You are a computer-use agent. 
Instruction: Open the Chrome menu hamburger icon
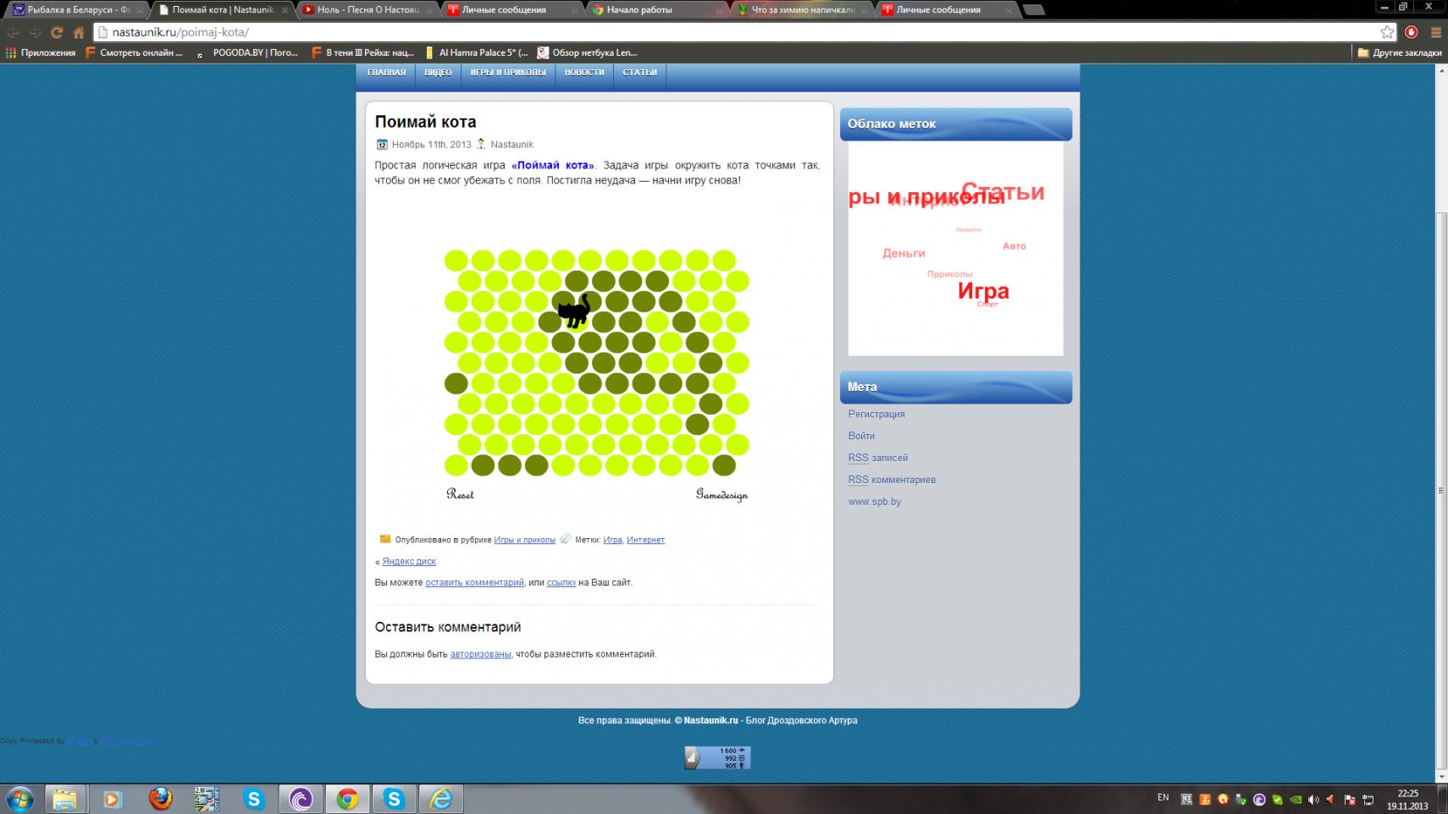tap(1436, 32)
